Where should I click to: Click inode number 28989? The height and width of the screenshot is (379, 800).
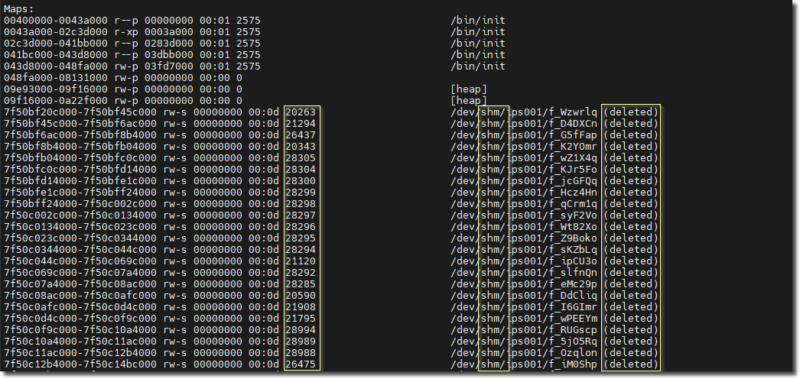pos(301,342)
